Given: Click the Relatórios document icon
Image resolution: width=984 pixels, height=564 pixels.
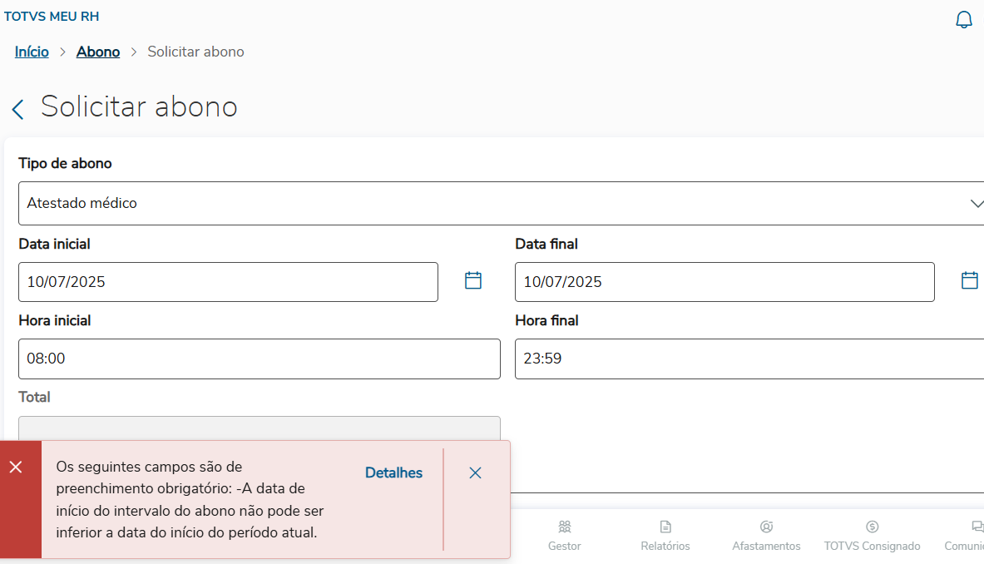Looking at the screenshot, I should click(665, 527).
